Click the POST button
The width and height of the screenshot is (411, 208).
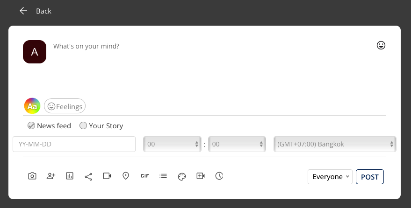[370, 177]
